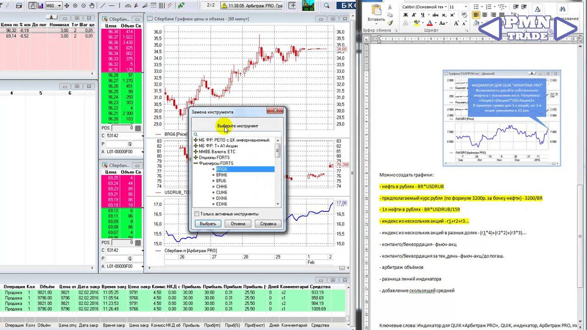Click the bar chart type icon

40,5
